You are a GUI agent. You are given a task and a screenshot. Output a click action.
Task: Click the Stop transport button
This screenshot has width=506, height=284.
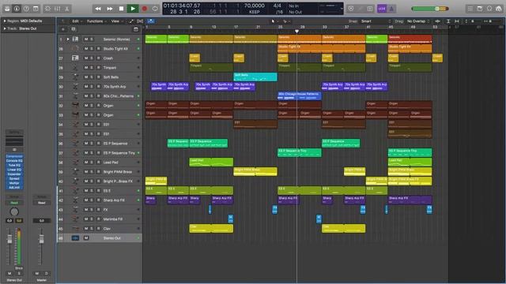(x=121, y=9)
